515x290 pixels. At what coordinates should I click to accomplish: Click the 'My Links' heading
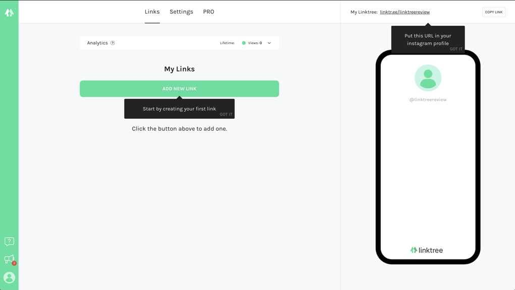click(180, 69)
